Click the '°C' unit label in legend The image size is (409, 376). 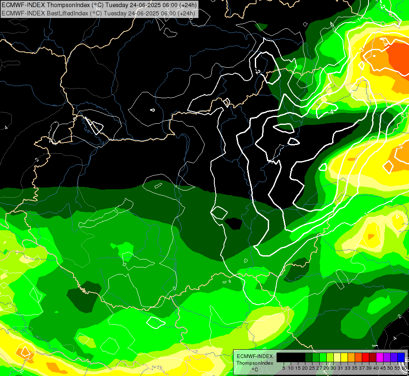point(255,370)
